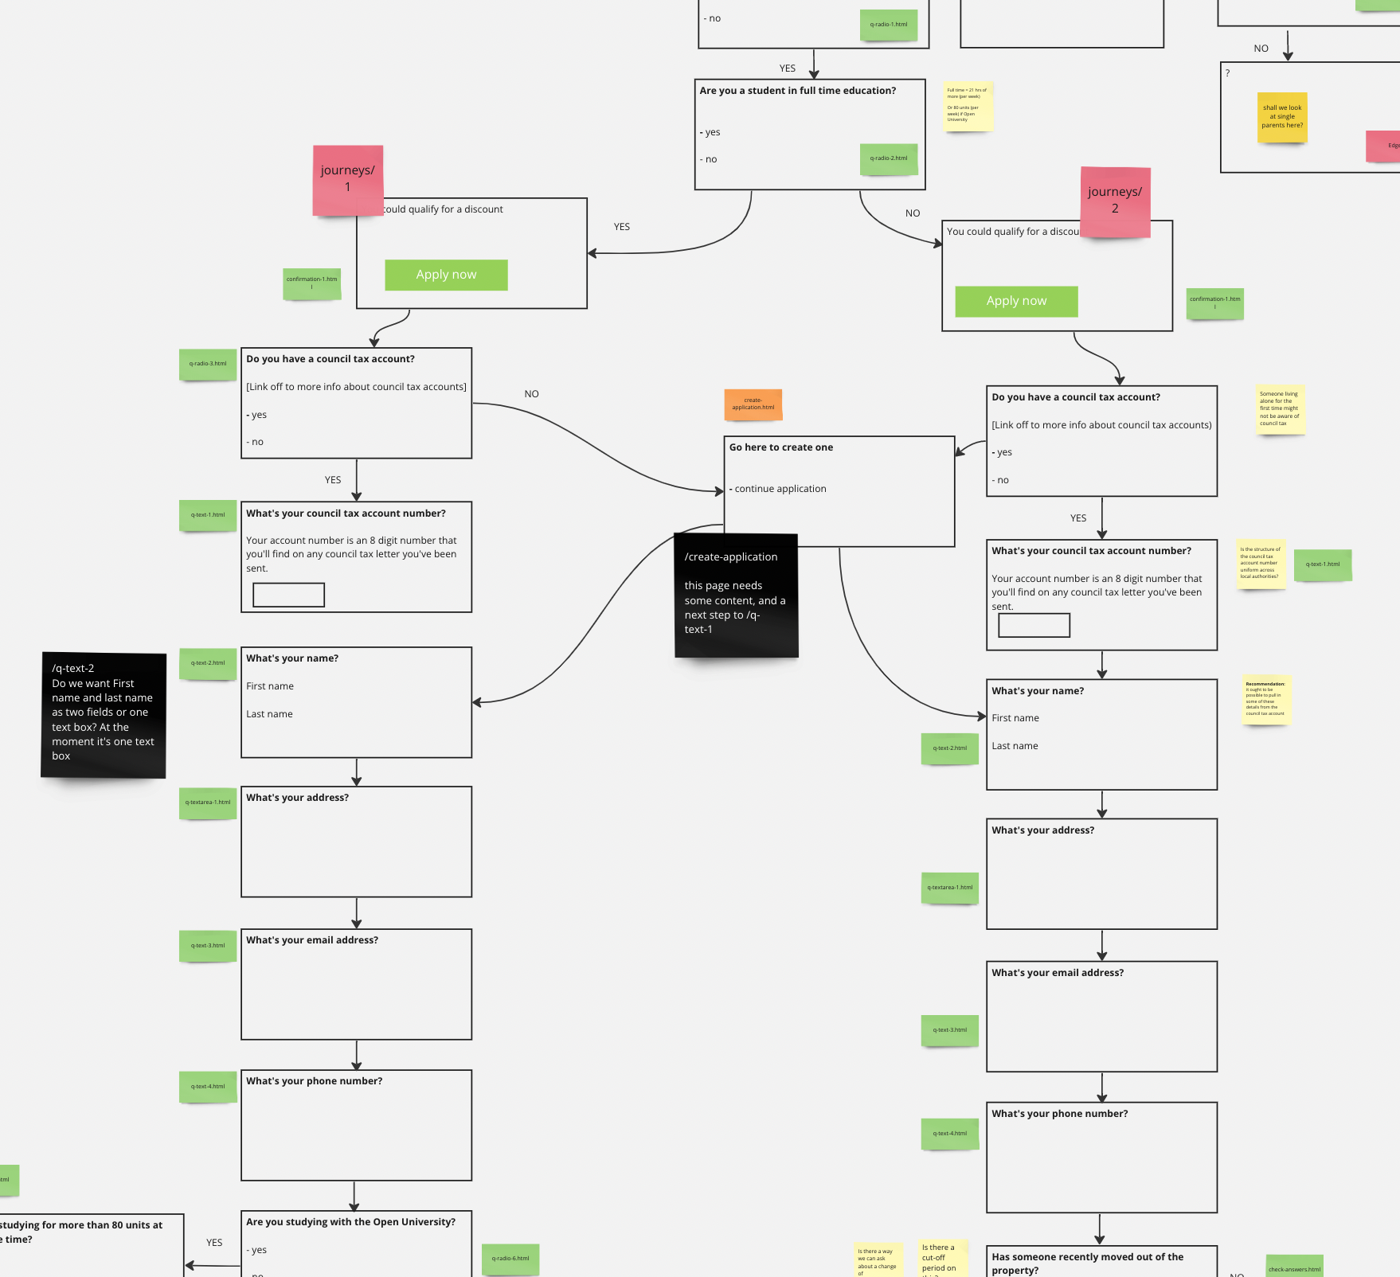
Task: Click 'What's your address?' in journeys/1 flow
Action: [x=297, y=798]
